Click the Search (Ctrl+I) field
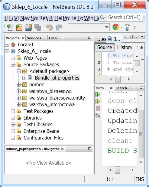The height and width of the screenshot is (187, 149). (x=124, y=18)
